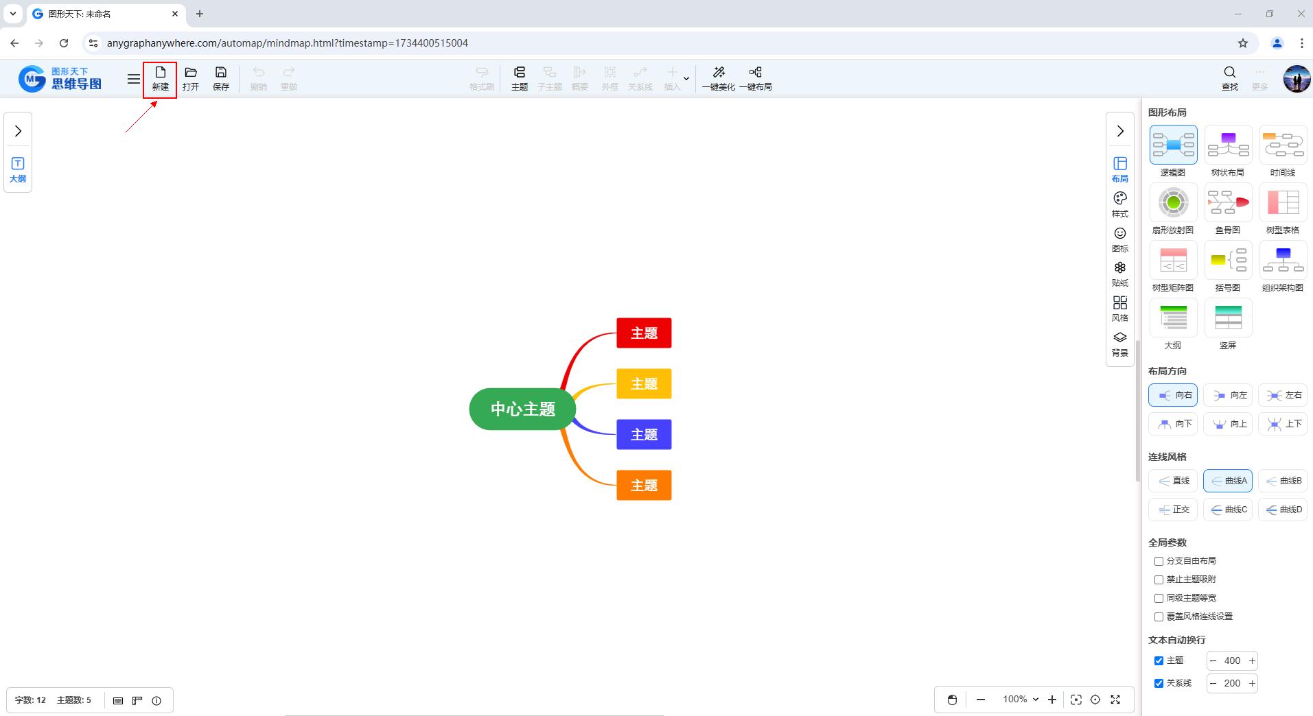Switch to the 样式 style tab

pyautogui.click(x=1120, y=204)
